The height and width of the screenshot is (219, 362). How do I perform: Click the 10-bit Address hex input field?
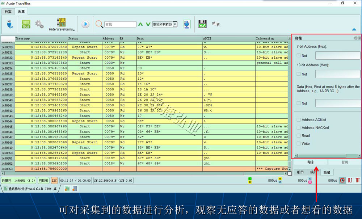337,74
